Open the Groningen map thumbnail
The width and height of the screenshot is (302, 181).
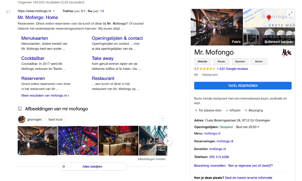coord(269,18)
